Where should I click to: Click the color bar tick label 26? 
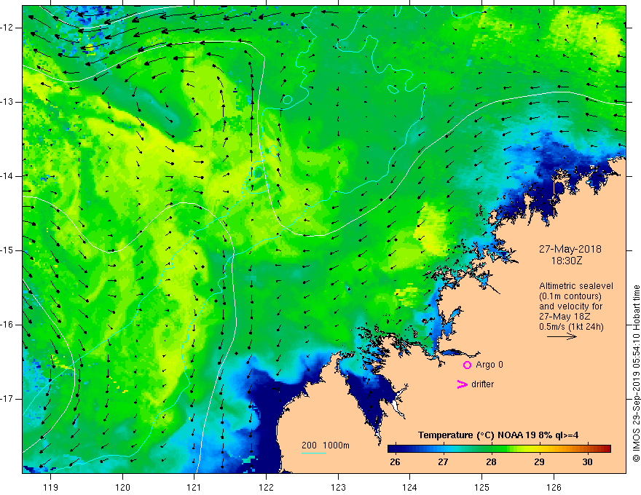395,462
